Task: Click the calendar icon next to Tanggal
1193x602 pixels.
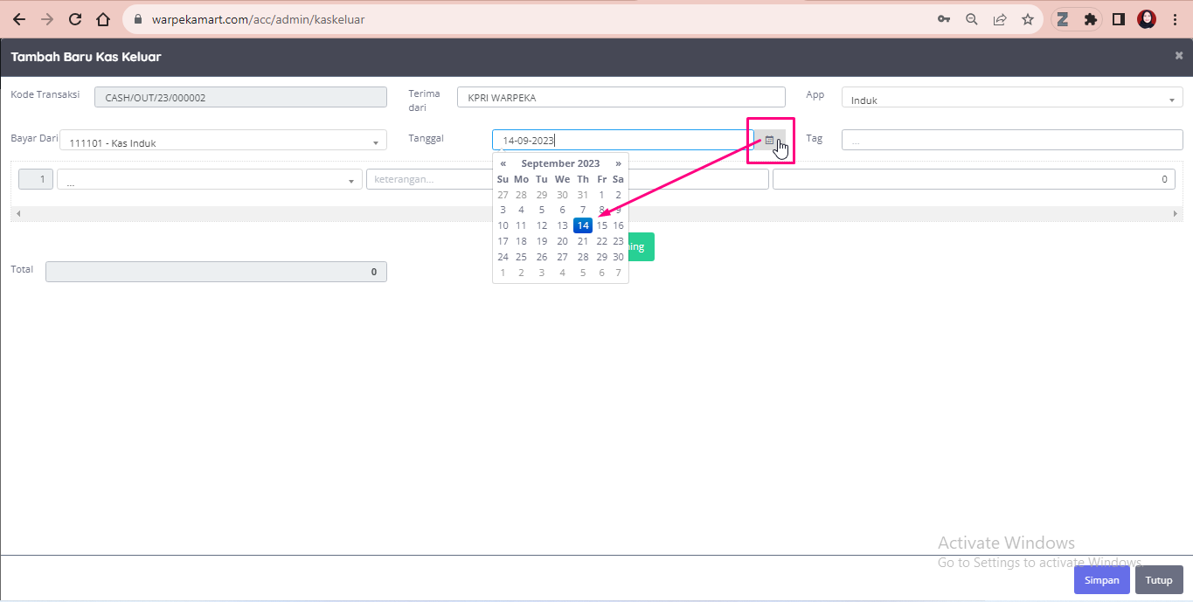Action: [x=770, y=140]
